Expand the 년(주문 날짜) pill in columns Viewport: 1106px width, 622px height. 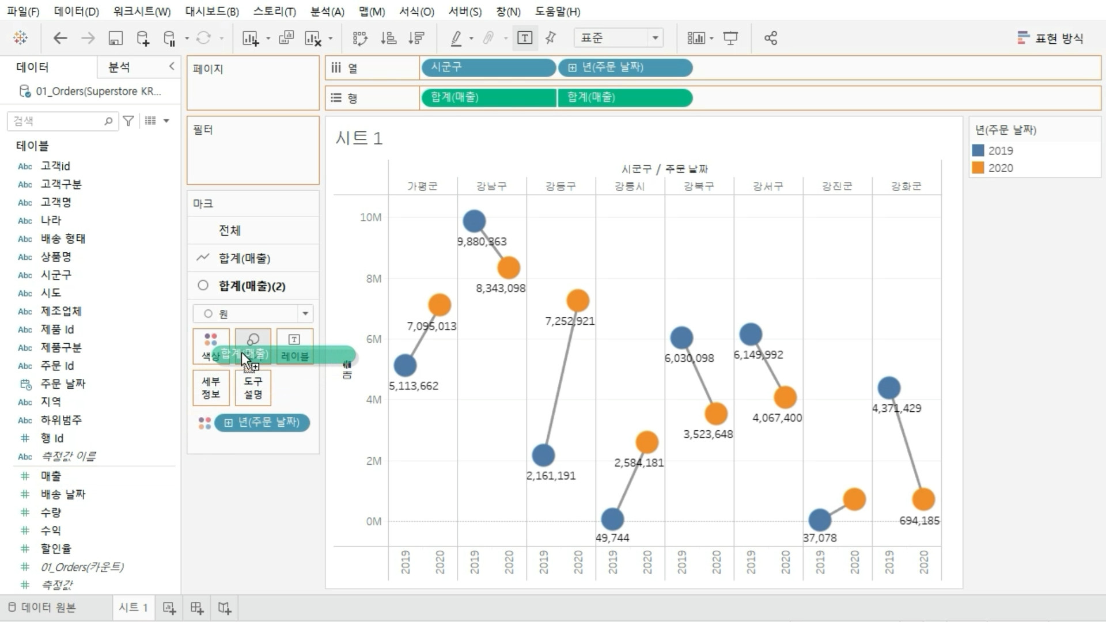point(572,67)
